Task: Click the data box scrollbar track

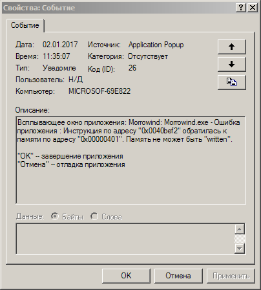Action: tap(240, 239)
